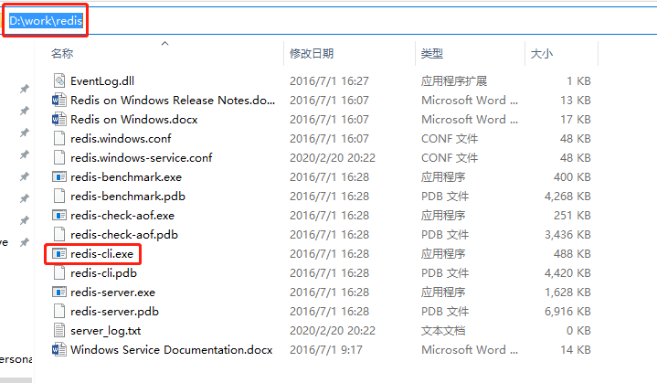Select the file name redis-server.exe
Viewport: 657px width, 383px height.
point(112,293)
